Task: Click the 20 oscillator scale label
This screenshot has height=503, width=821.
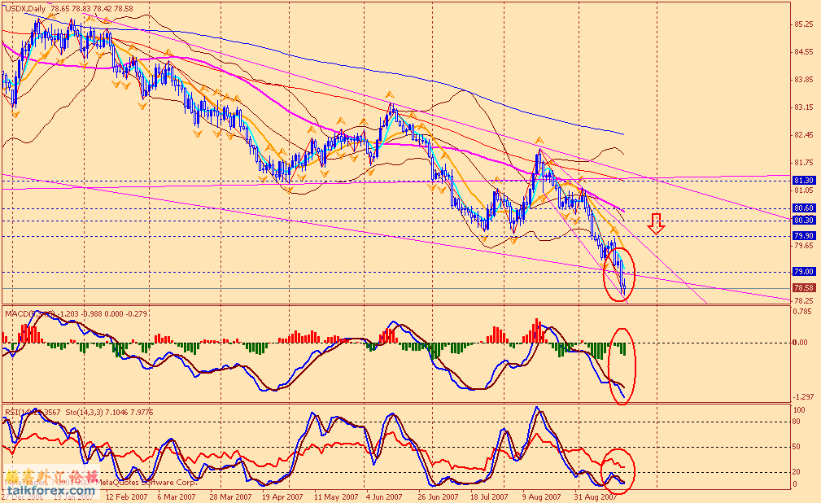Action: coord(797,472)
